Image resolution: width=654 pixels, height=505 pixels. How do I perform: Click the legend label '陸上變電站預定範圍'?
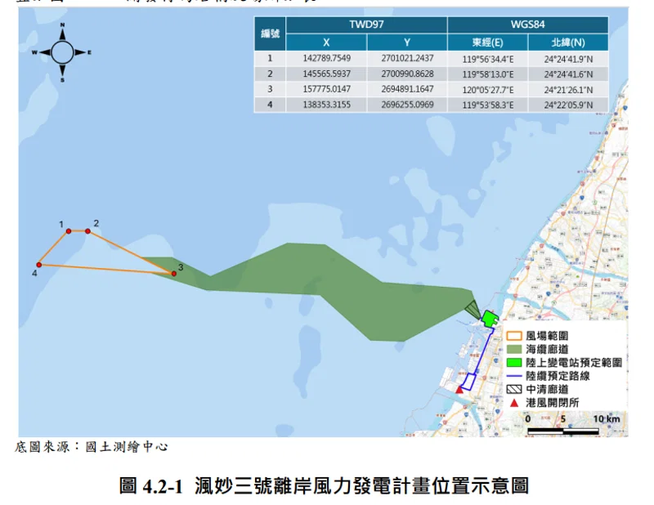(x=574, y=362)
